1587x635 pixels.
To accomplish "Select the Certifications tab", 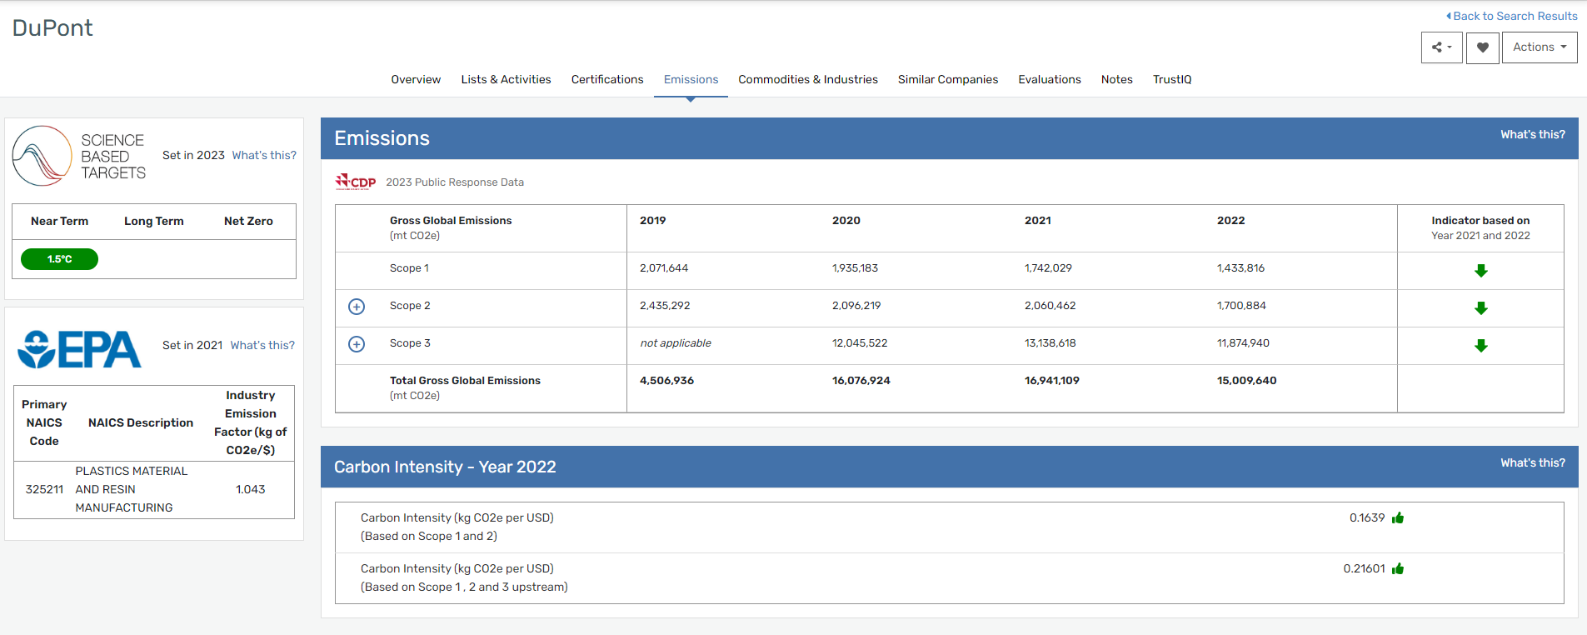I will 607,79.
